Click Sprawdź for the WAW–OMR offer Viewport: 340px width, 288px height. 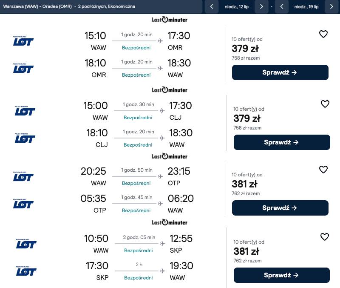(280, 72)
